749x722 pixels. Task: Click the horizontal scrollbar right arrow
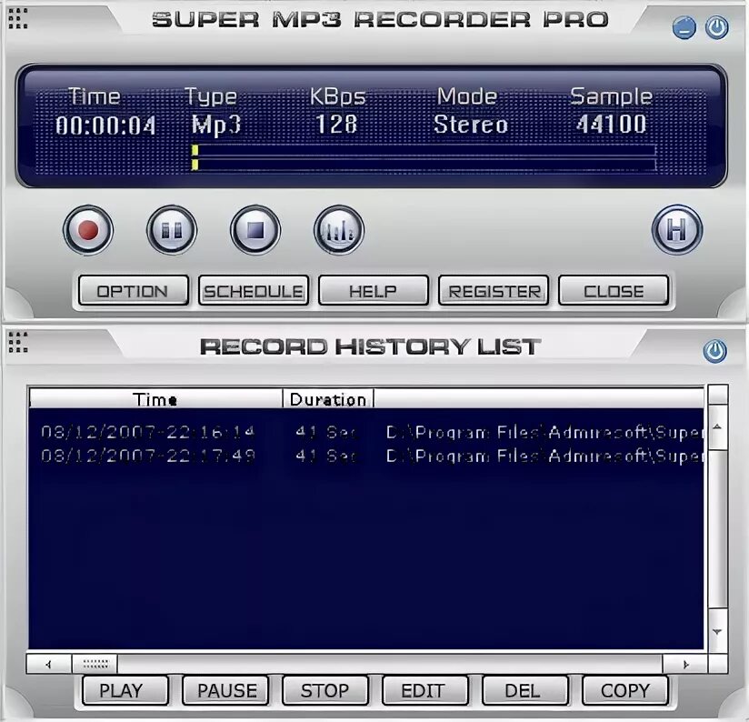(x=685, y=664)
